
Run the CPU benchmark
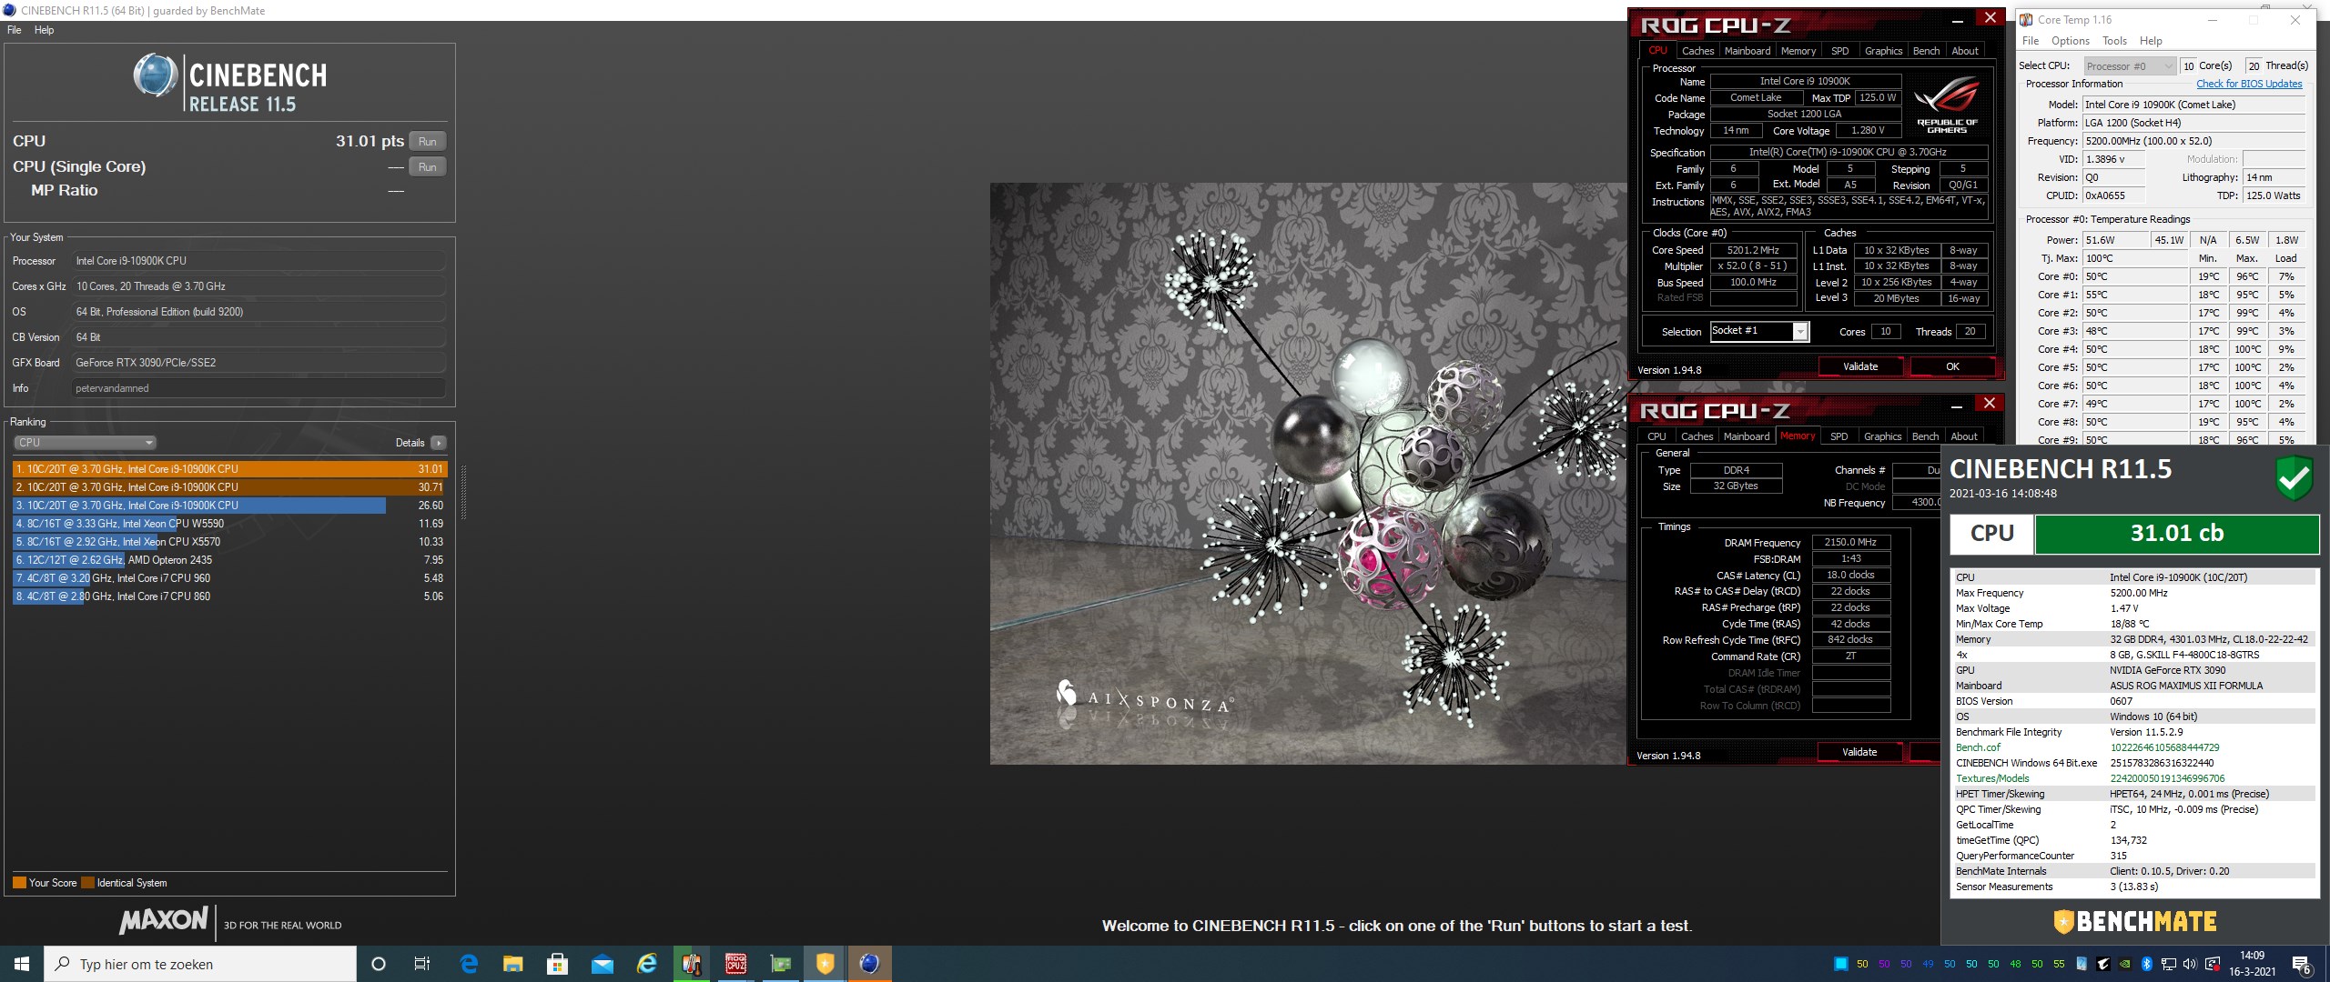point(428,141)
